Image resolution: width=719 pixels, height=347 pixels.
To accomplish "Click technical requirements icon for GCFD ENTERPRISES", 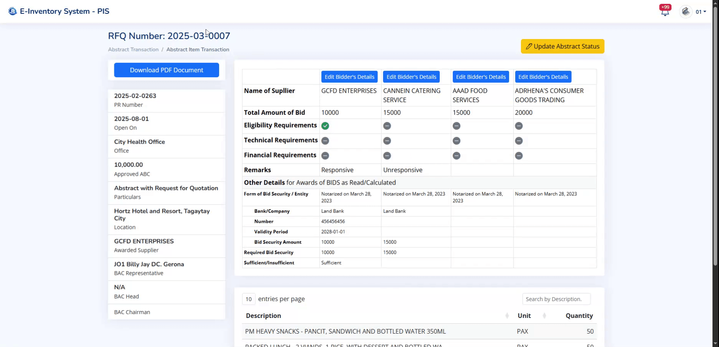I will click(x=325, y=141).
